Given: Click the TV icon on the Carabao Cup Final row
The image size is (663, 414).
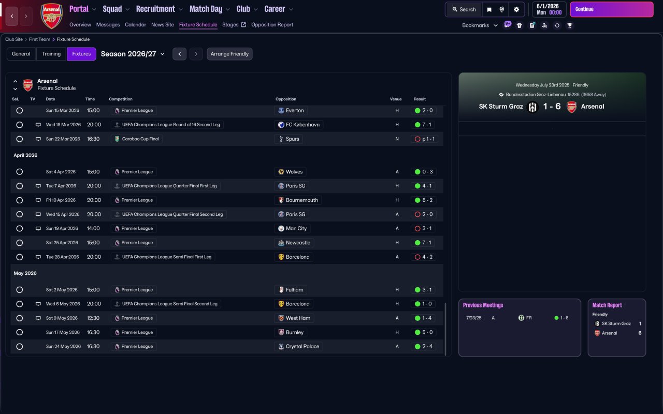Looking at the screenshot, I should (x=38, y=139).
